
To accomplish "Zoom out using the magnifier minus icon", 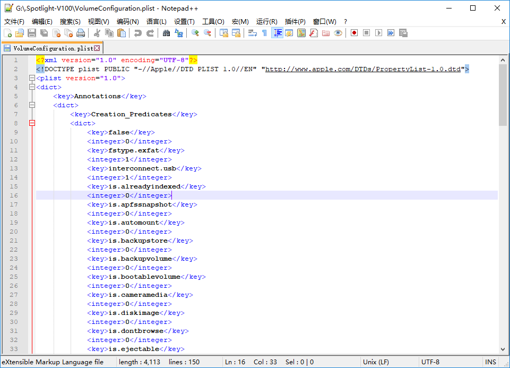I will [207, 33].
